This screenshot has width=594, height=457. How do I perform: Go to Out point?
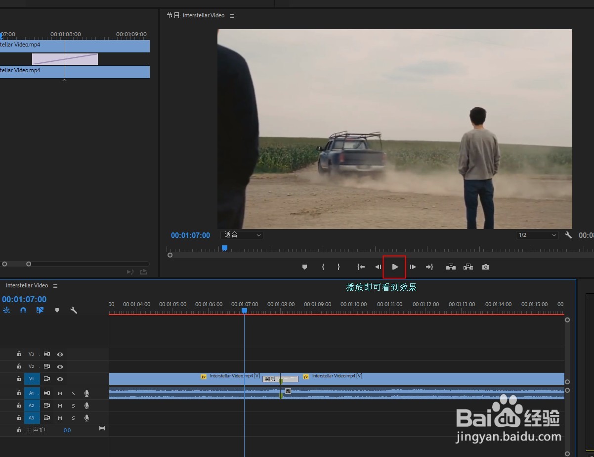pos(429,267)
